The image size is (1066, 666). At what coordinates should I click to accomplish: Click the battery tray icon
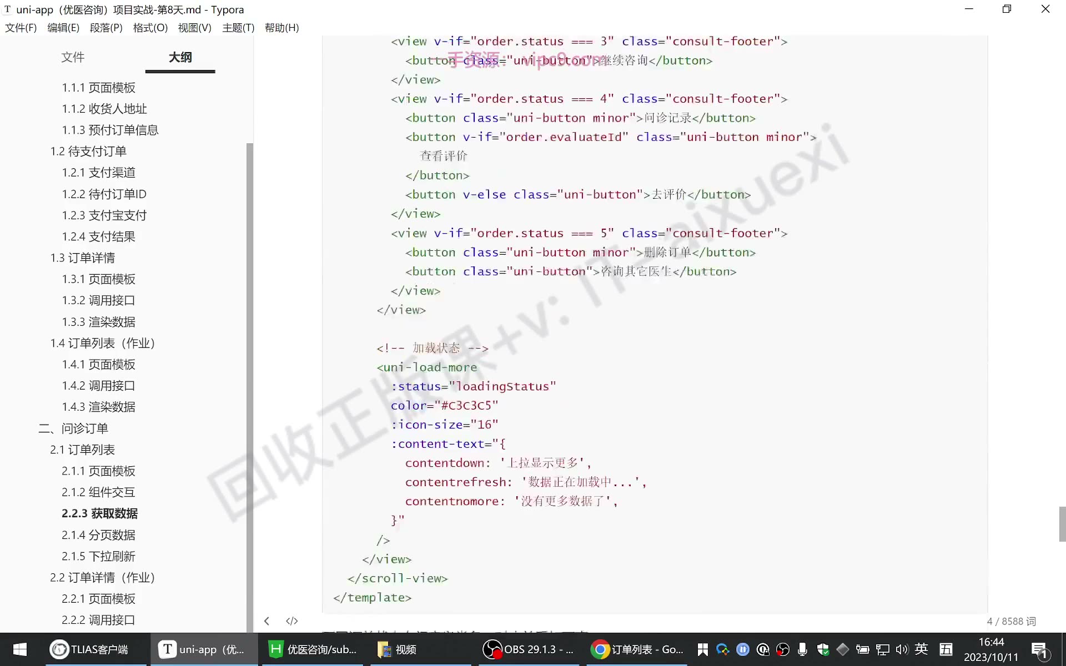pyautogui.click(x=862, y=649)
